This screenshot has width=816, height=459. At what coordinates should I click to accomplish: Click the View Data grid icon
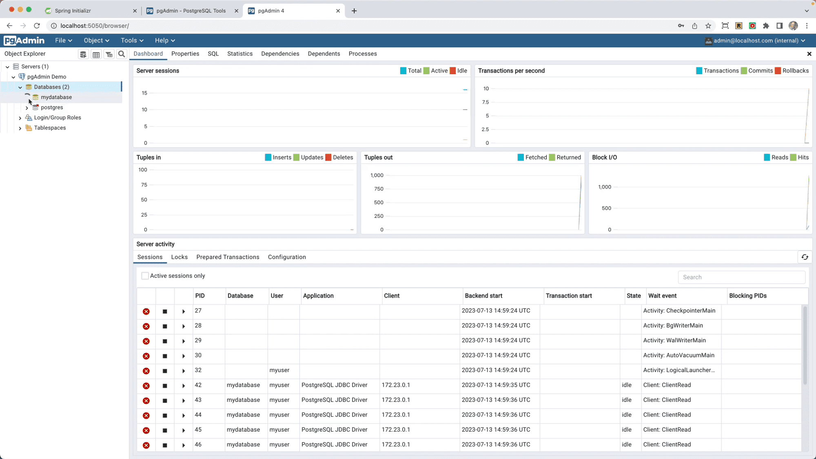pyautogui.click(x=96, y=54)
